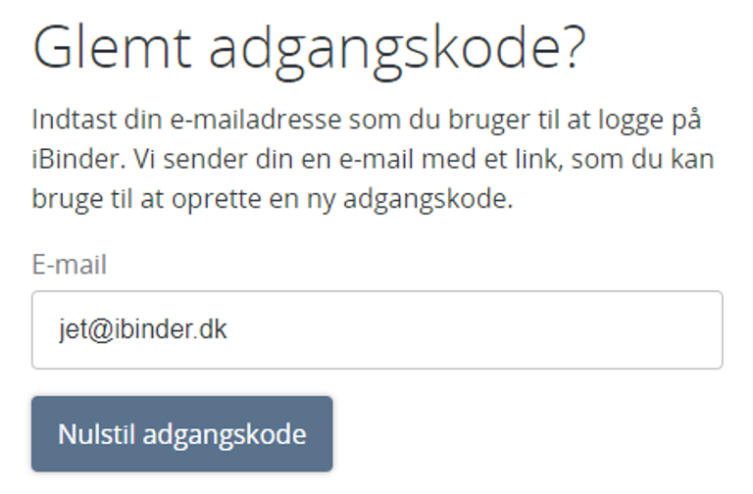Click the description line starting with iBinder
The height and width of the screenshot is (494, 753).
373,159
